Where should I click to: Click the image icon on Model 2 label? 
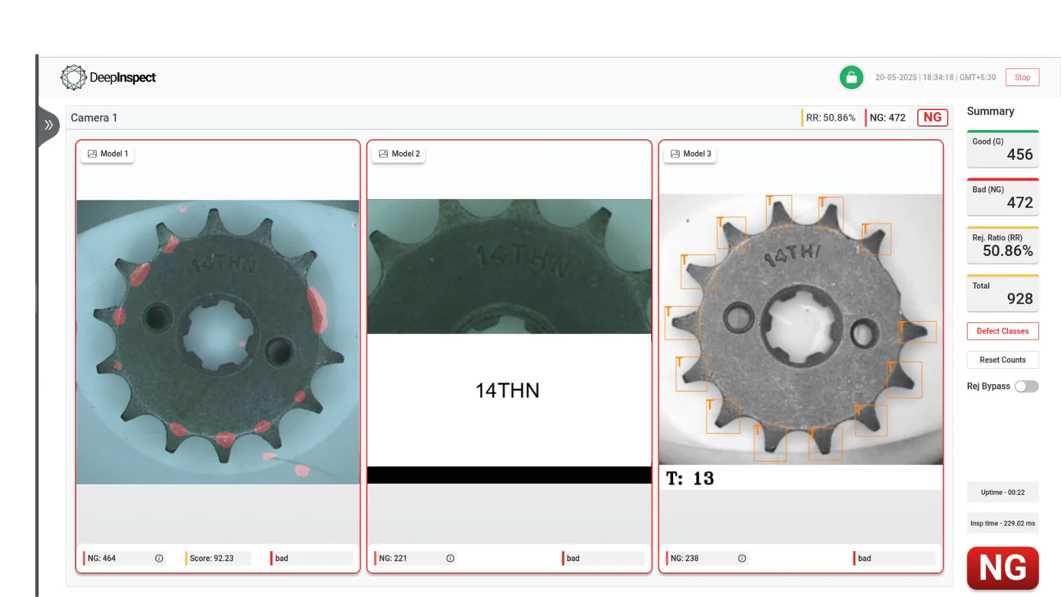tap(383, 153)
